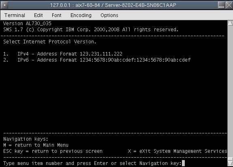Click the IPv4 address format line
The image size is (233, 167).
coord(63,54)
